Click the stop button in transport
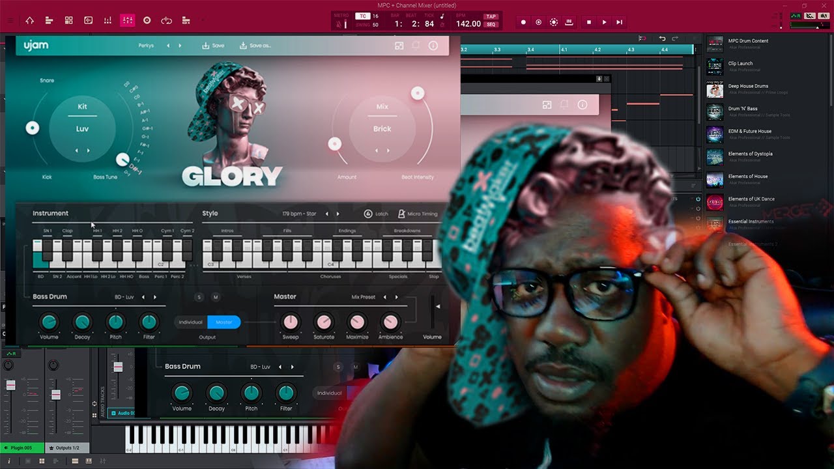This screenshot has height=469, width=834. [589, 22]
